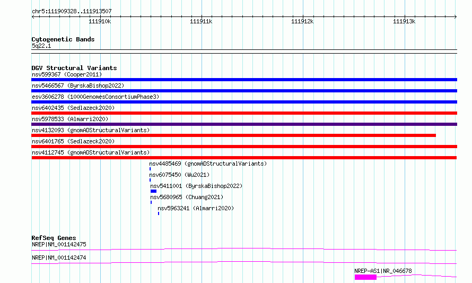Screen dimensions: 472x283
Task: Open esv3606278 (1000GenomesConsortiumPhase3) label
Action: [x=95, y=97]
